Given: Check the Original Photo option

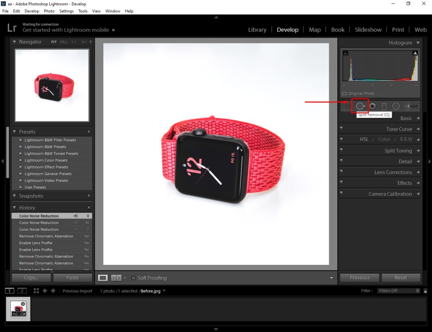Looking at the screenshot, I should coord(344,94).
